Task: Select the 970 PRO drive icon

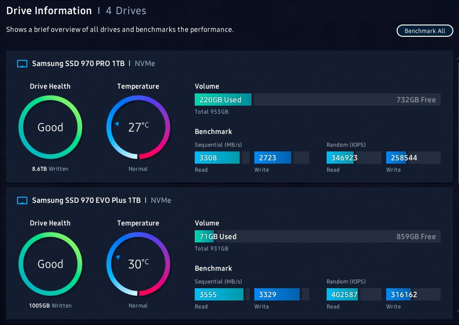Action: [x=22, y=64]
